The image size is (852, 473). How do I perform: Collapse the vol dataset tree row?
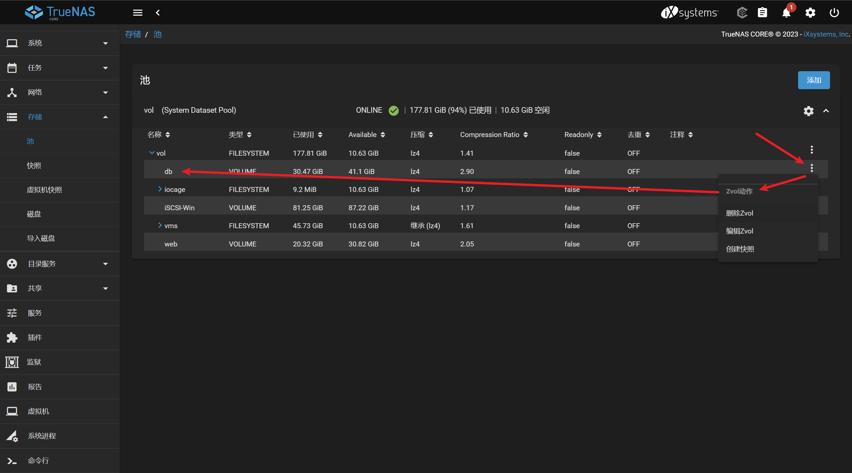152,153
